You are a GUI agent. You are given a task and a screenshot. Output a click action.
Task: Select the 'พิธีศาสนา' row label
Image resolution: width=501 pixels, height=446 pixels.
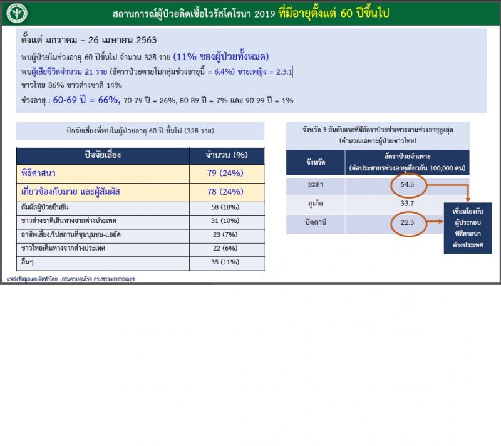pos(38,173)
